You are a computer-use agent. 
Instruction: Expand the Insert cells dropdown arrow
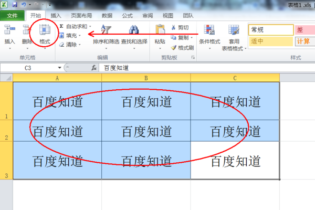pyautogui.click(x=10, y=48)
